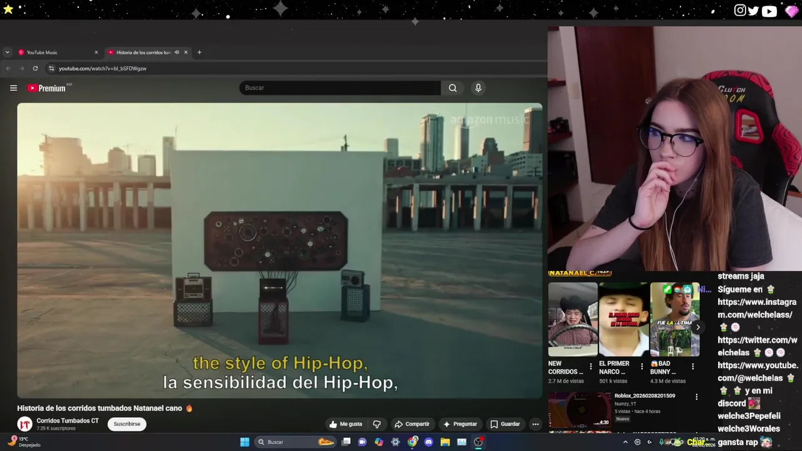Open options menu for NEW CORRIDOS short
802x451 pixels.
click(590, 367)
